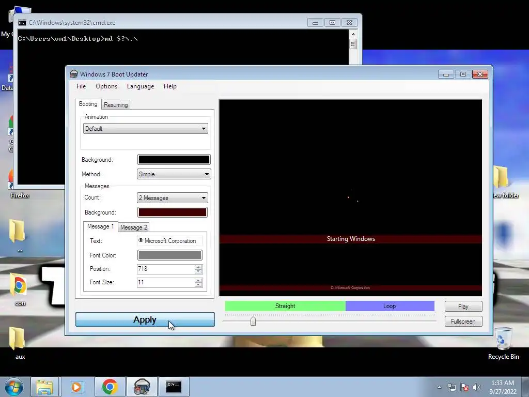Click the Font Size field 11
Image resolution: width=529 pixels, height=397 pixels.
166,282
